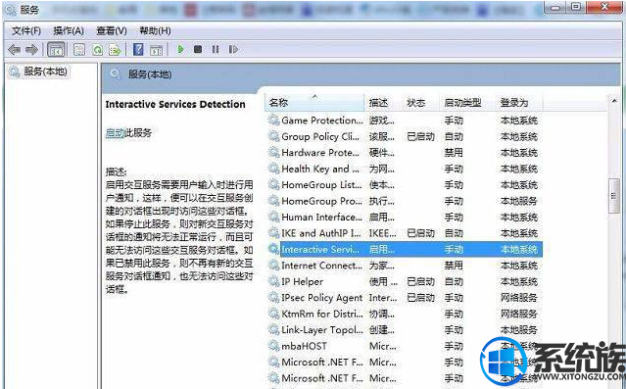This screenshot has height=389, width=626.
Task: Click the Properties sheet toolbar icon
Action: (79, 50)
